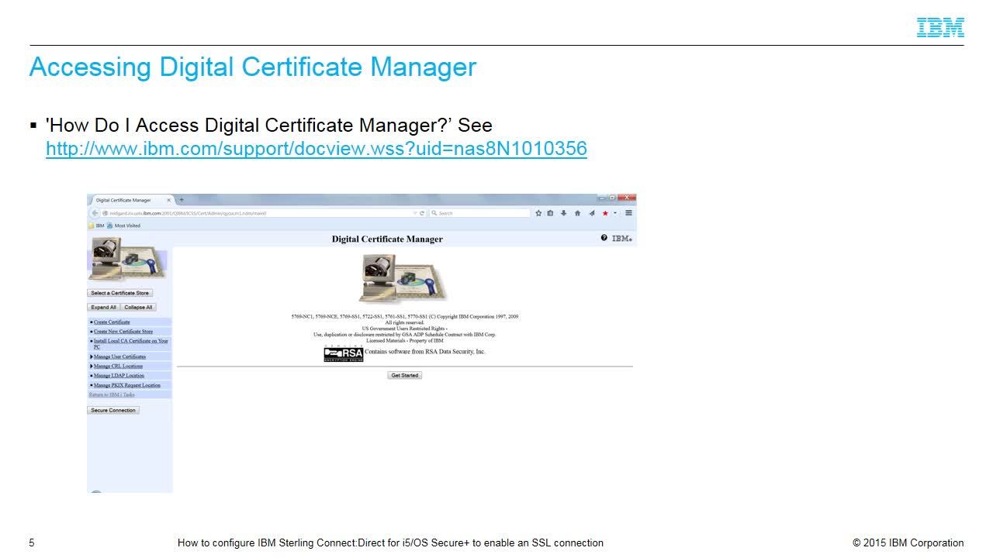Open the Most Visited bookmark
Viewport: 993px width, 558px height.
(x=123, y=226)
